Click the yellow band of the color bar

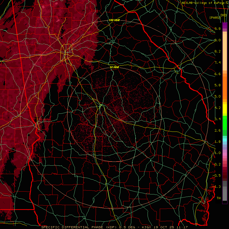[225, 109]
